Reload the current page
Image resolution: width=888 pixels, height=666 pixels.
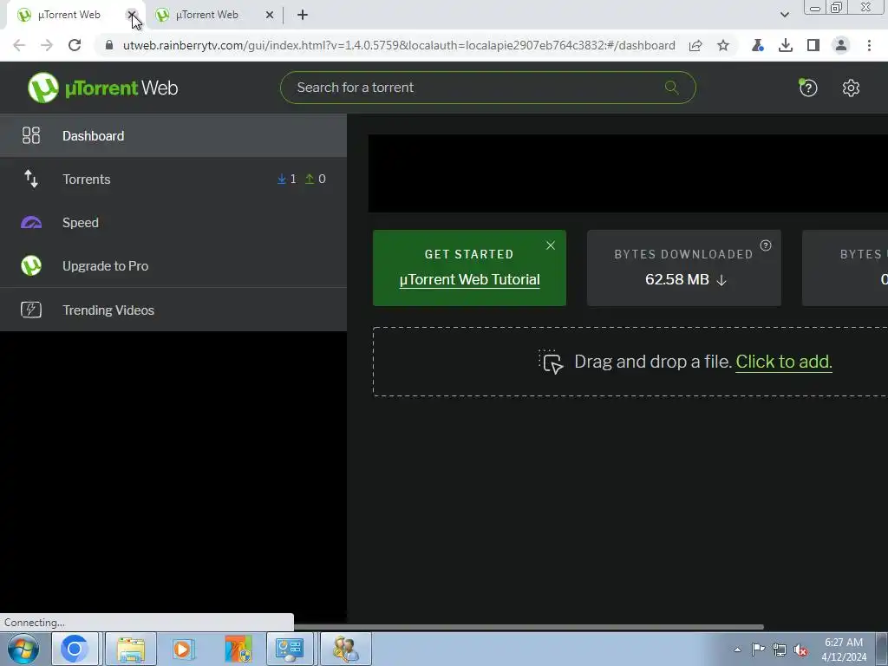point(75,45)
